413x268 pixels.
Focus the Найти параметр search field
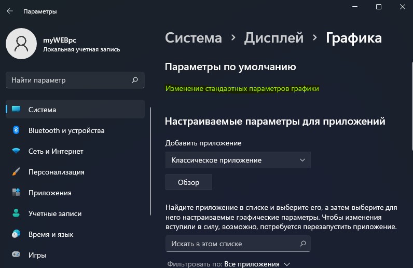point(75,80)
